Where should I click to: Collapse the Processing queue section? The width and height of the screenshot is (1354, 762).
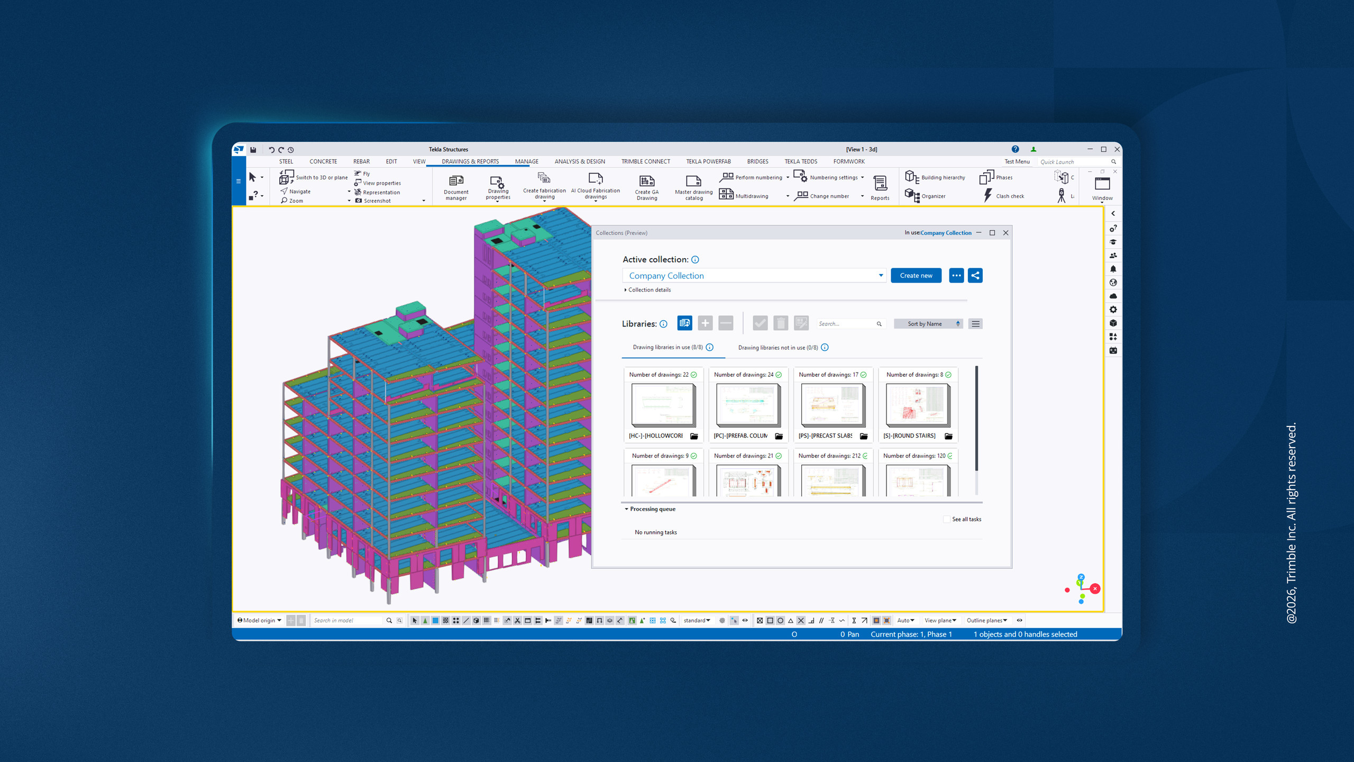(626, 509)
